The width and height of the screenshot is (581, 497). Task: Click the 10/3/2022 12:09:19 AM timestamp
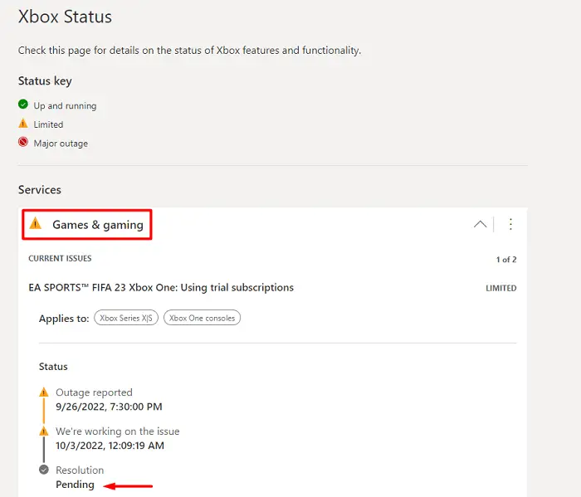point(110,446)
